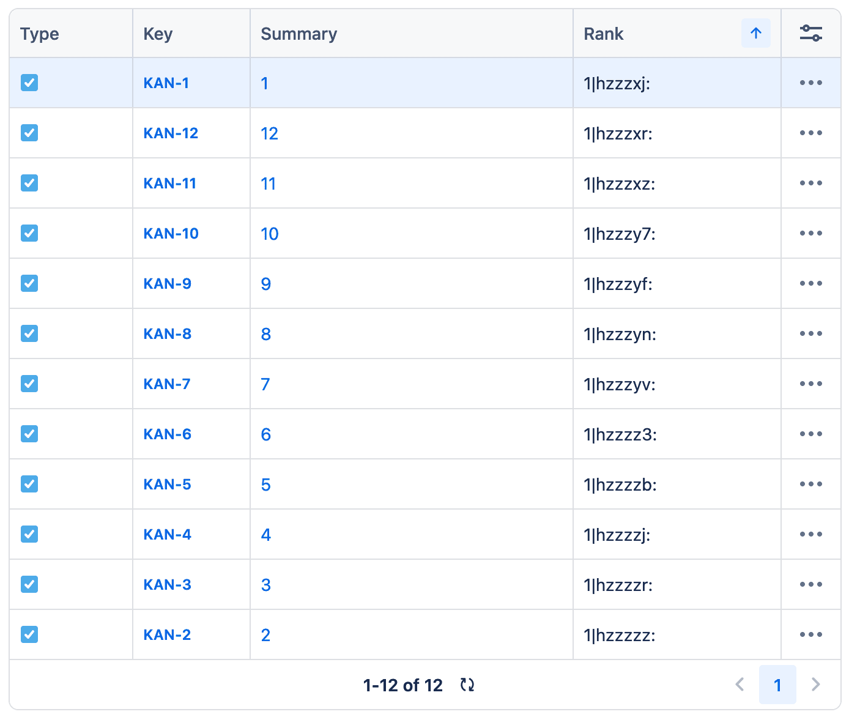Viewport: 849px width, 717px height.
Task: Select rank value "1|hzzzzz:"
Action: [x=620, y=635]
